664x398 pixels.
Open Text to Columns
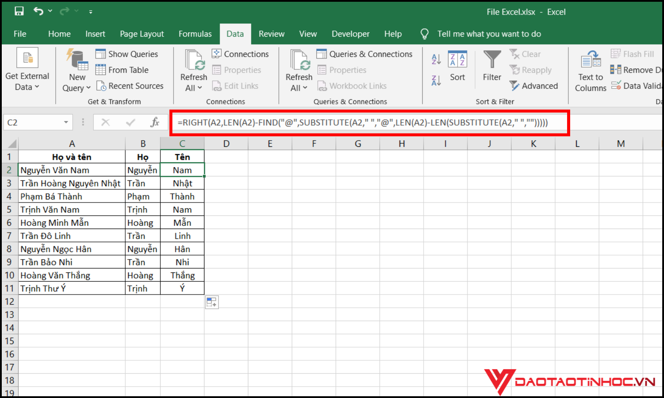[590, 70]
